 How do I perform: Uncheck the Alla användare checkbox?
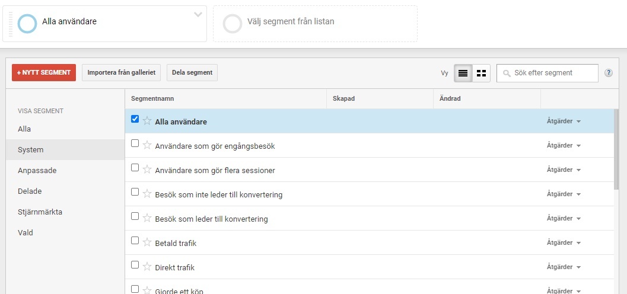135,119
